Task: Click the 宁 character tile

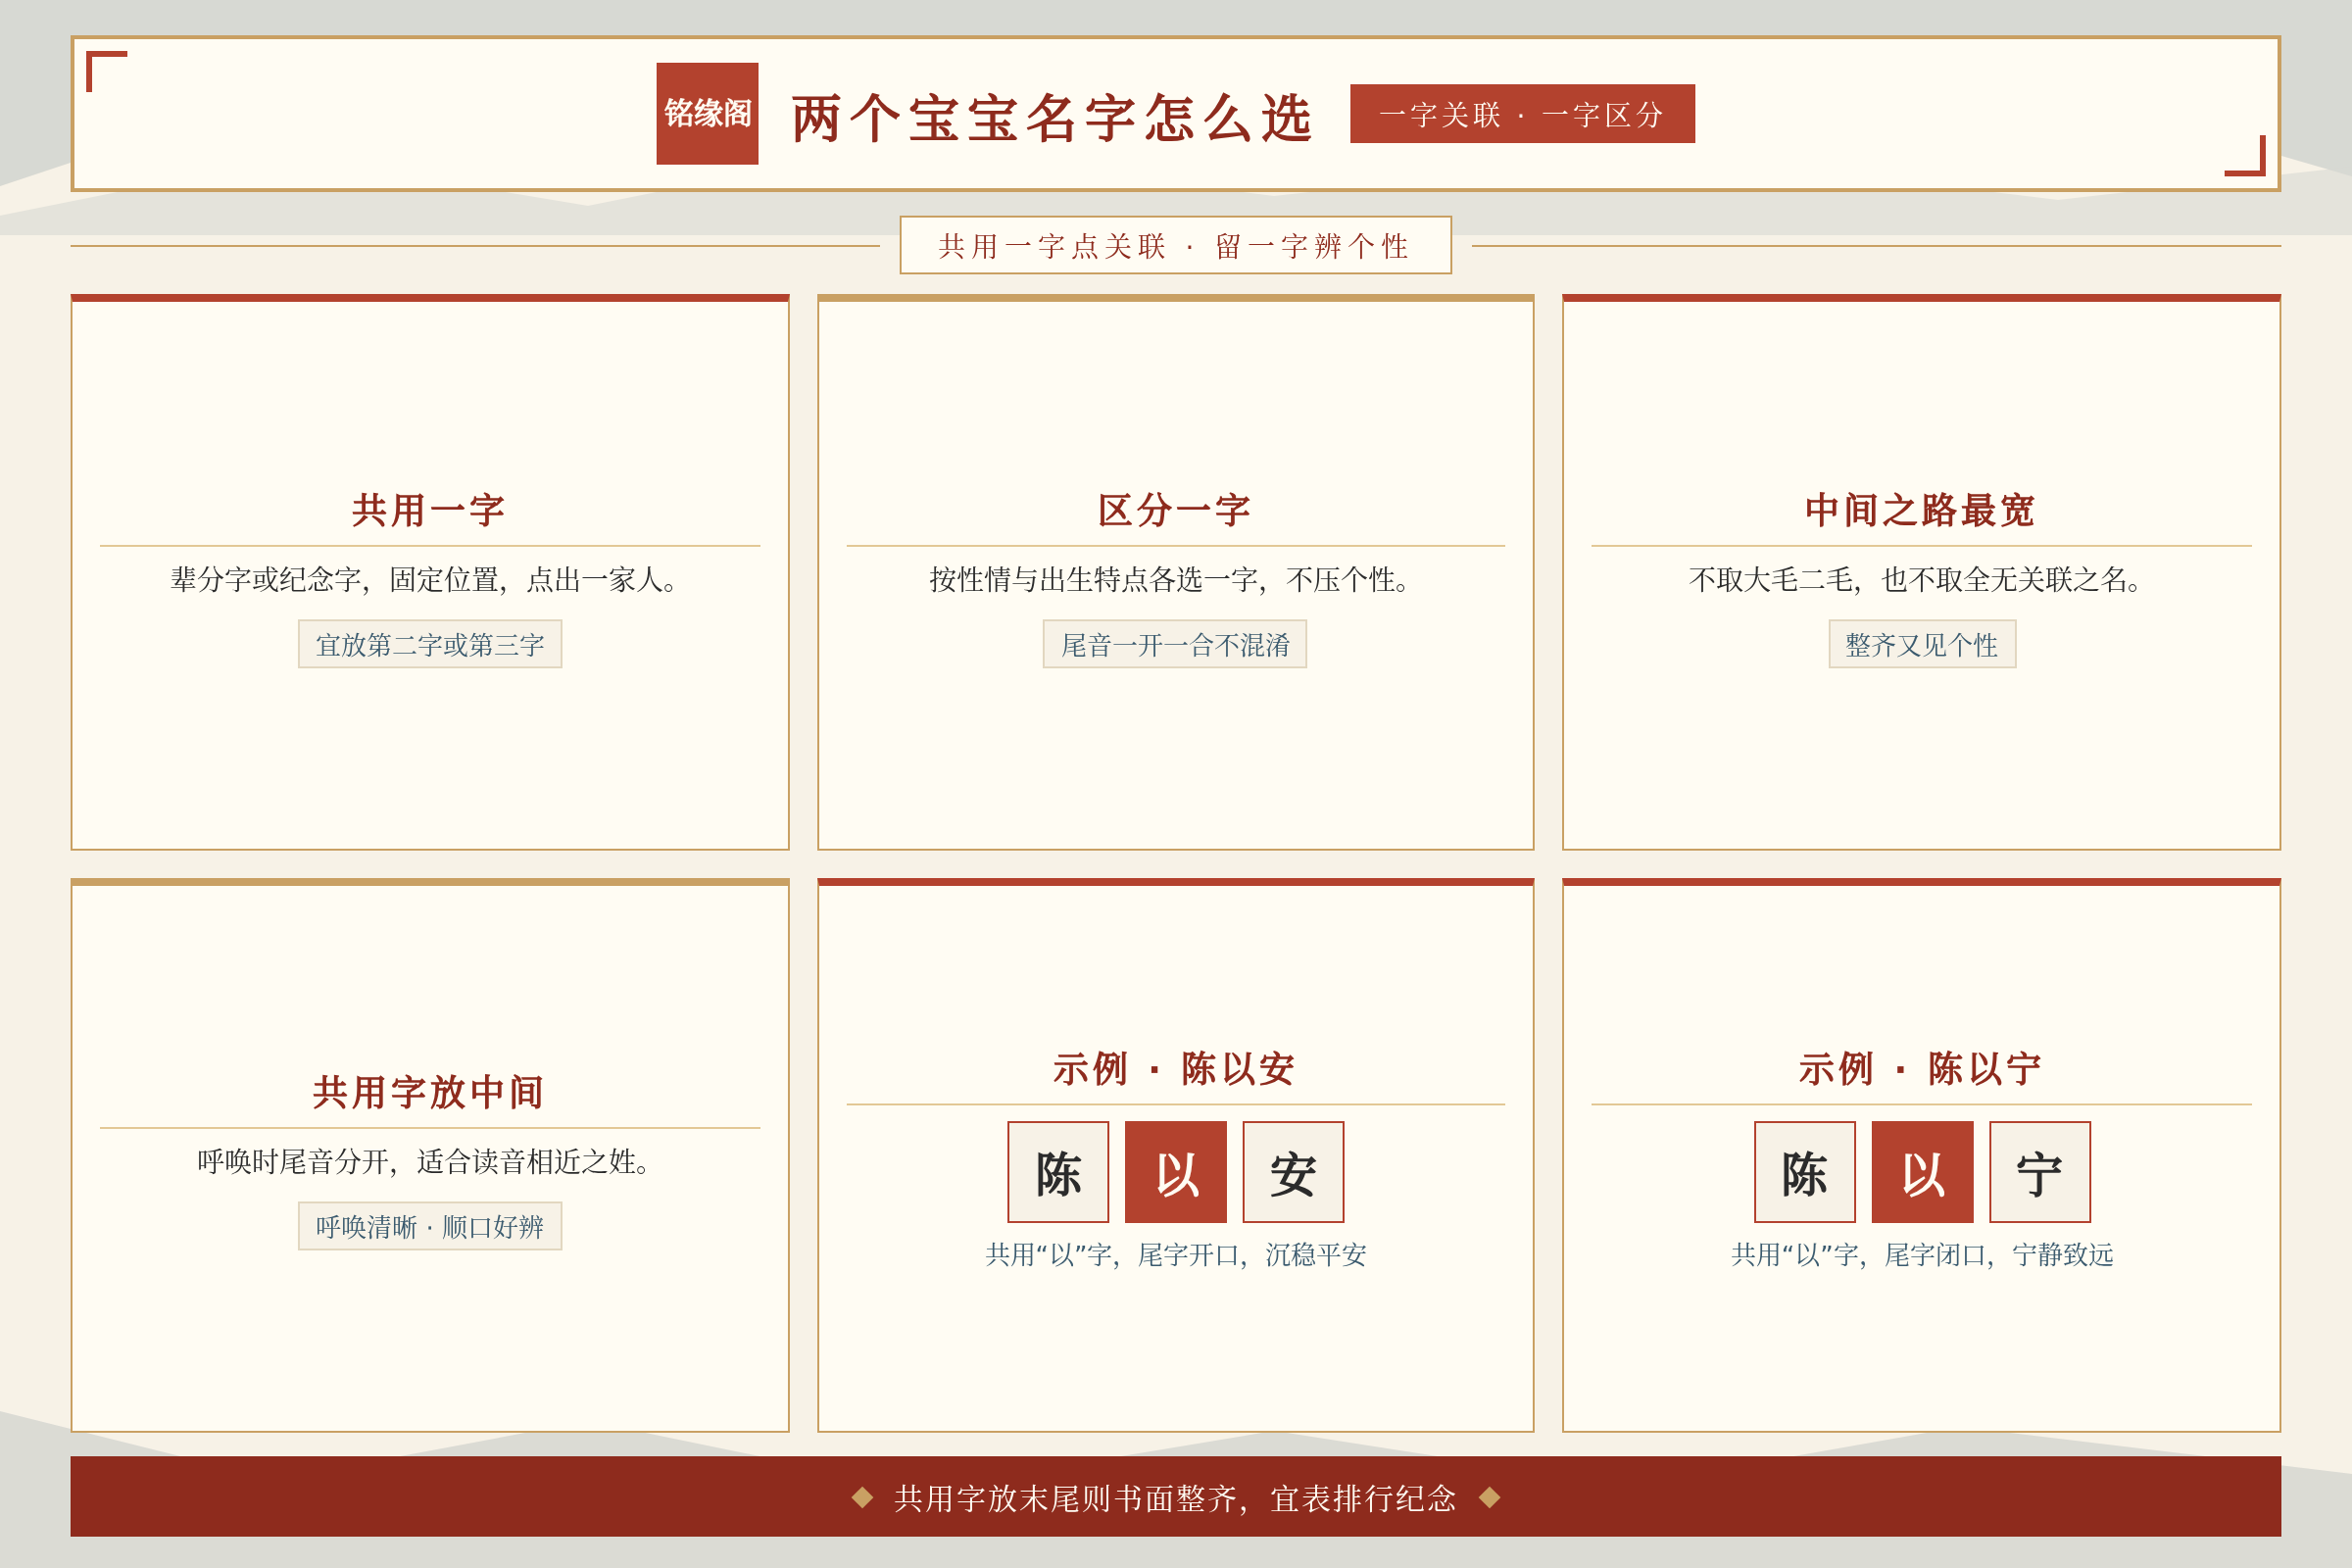Action: 2040,1172
